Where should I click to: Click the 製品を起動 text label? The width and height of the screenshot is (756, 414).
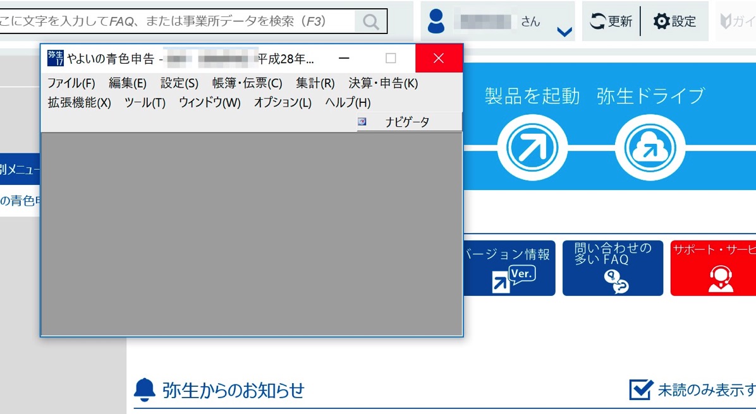point(532,97)
